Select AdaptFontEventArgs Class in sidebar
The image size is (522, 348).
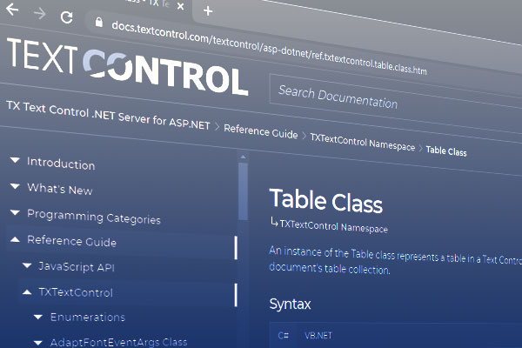[119, 342]
